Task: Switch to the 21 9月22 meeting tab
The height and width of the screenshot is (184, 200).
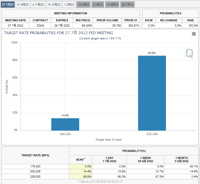Action: click(23, 5)
